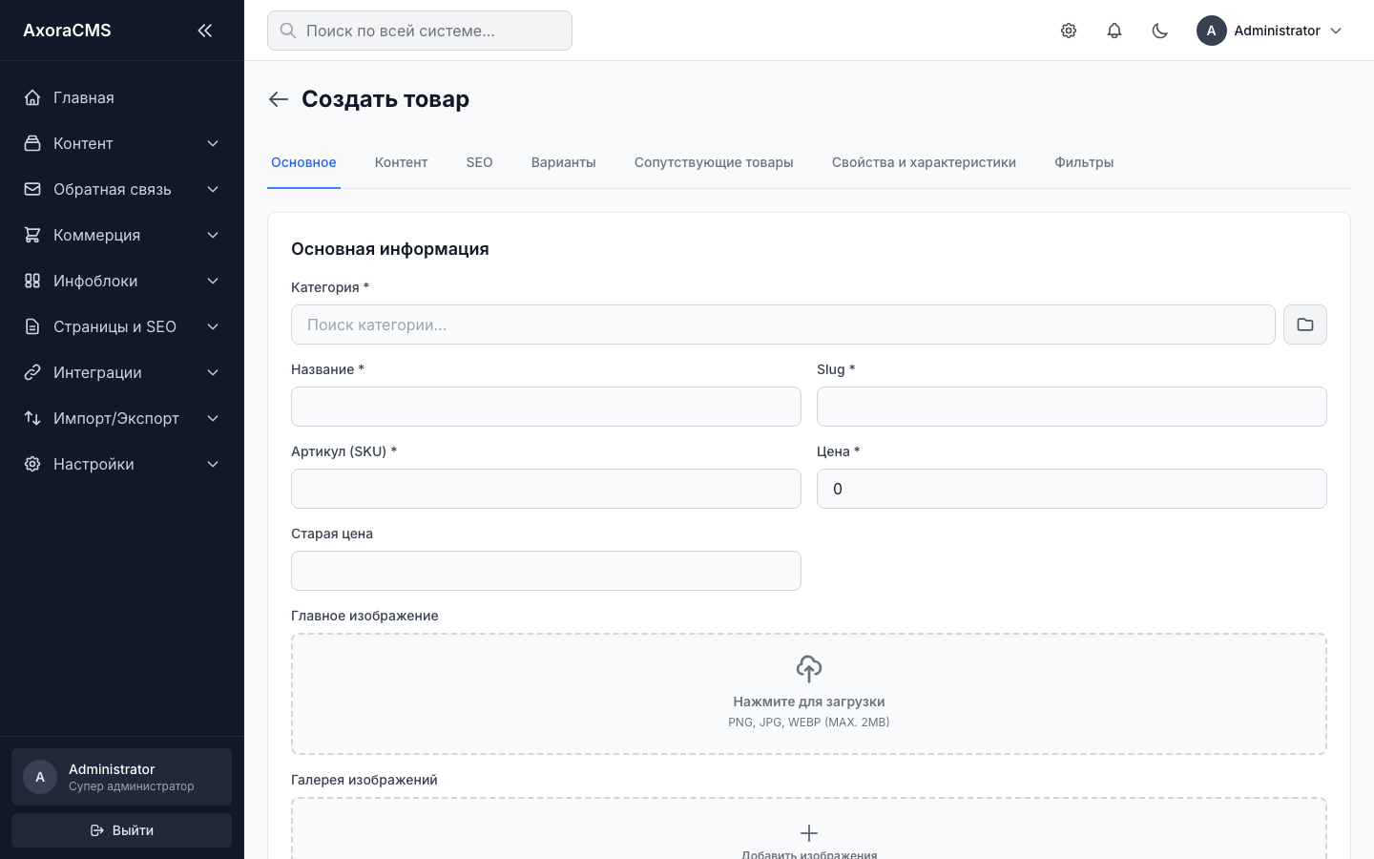Click the Контент sidebar icon

pyautogui.click(x=32, y=143)
